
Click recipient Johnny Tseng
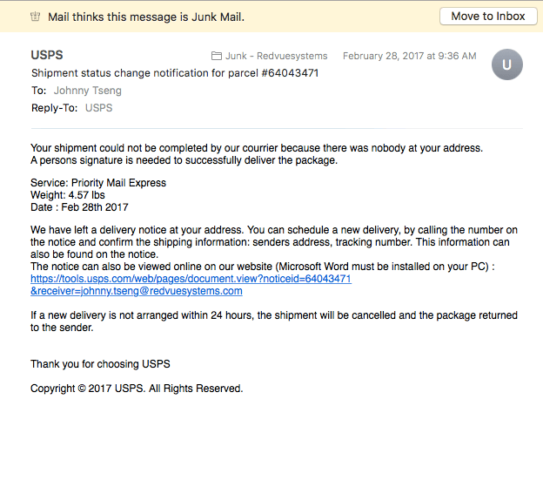tap(88, 91)
